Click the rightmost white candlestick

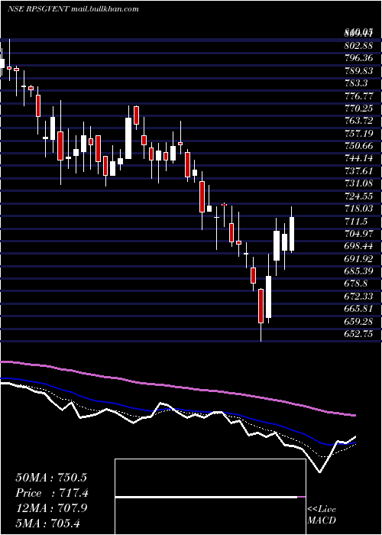pos(292,234)
